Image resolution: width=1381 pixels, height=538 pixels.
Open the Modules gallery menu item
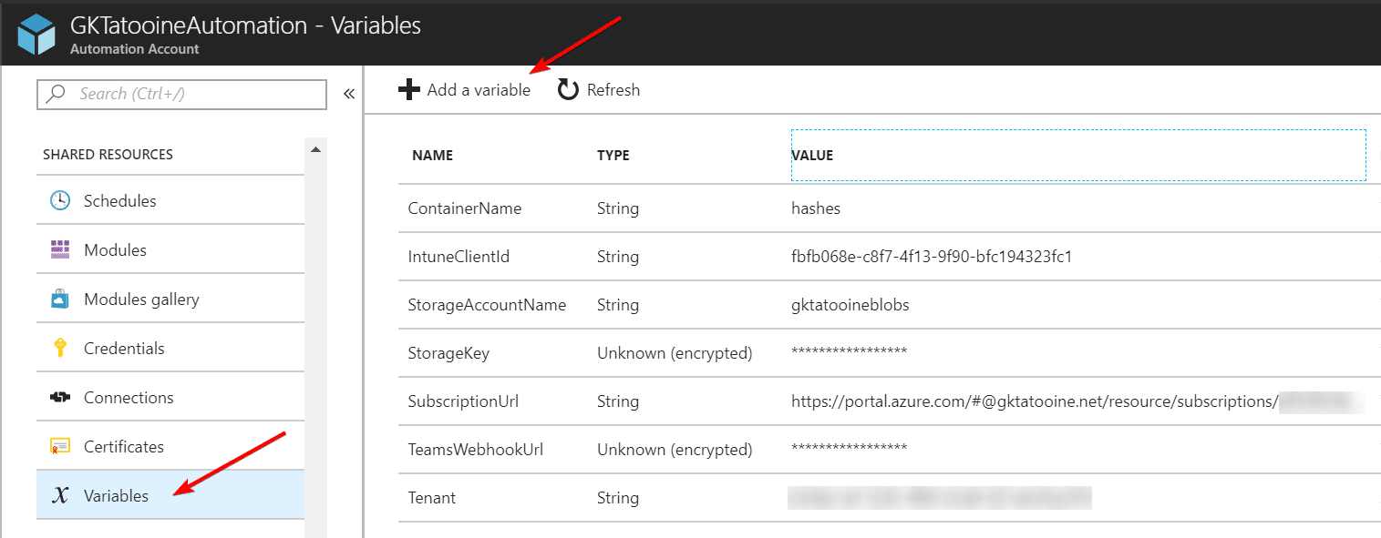tap(170, 299)
